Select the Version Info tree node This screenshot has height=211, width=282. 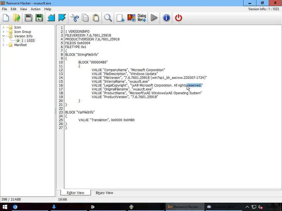pyautogui.click(x=23, y=36)
